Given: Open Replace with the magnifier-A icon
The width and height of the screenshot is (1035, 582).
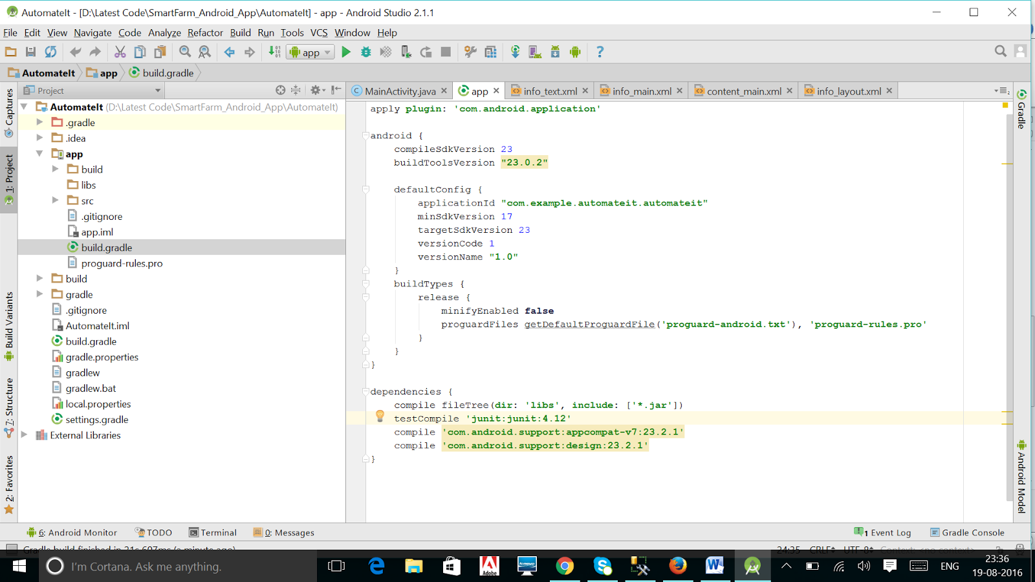Looking at the screenshot, I should 205,52.
